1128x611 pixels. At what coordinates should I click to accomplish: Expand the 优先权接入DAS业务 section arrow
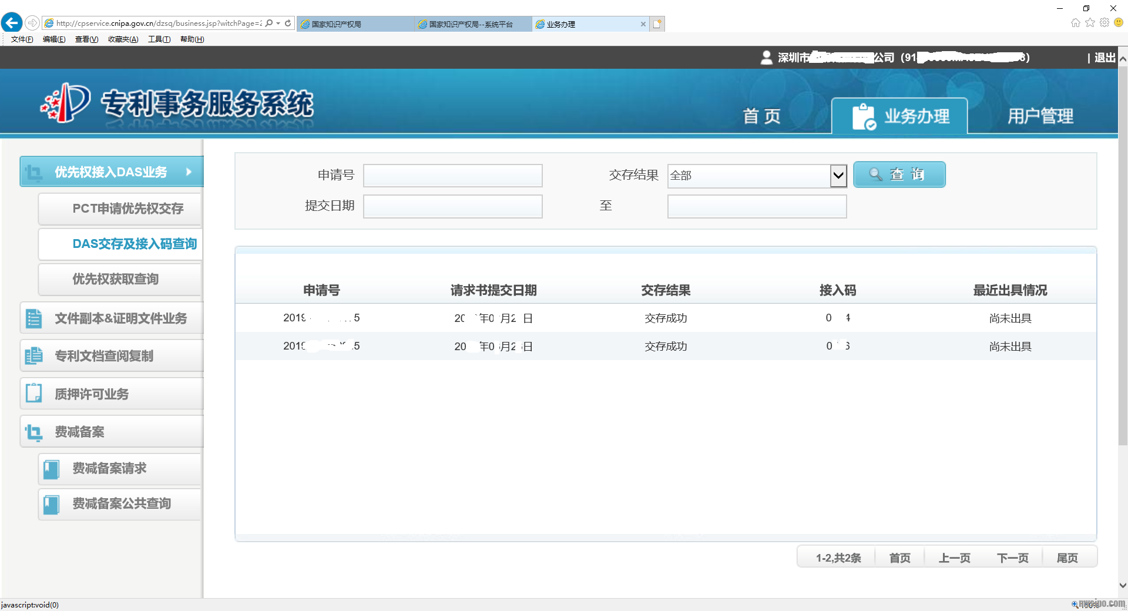point(189,172)
